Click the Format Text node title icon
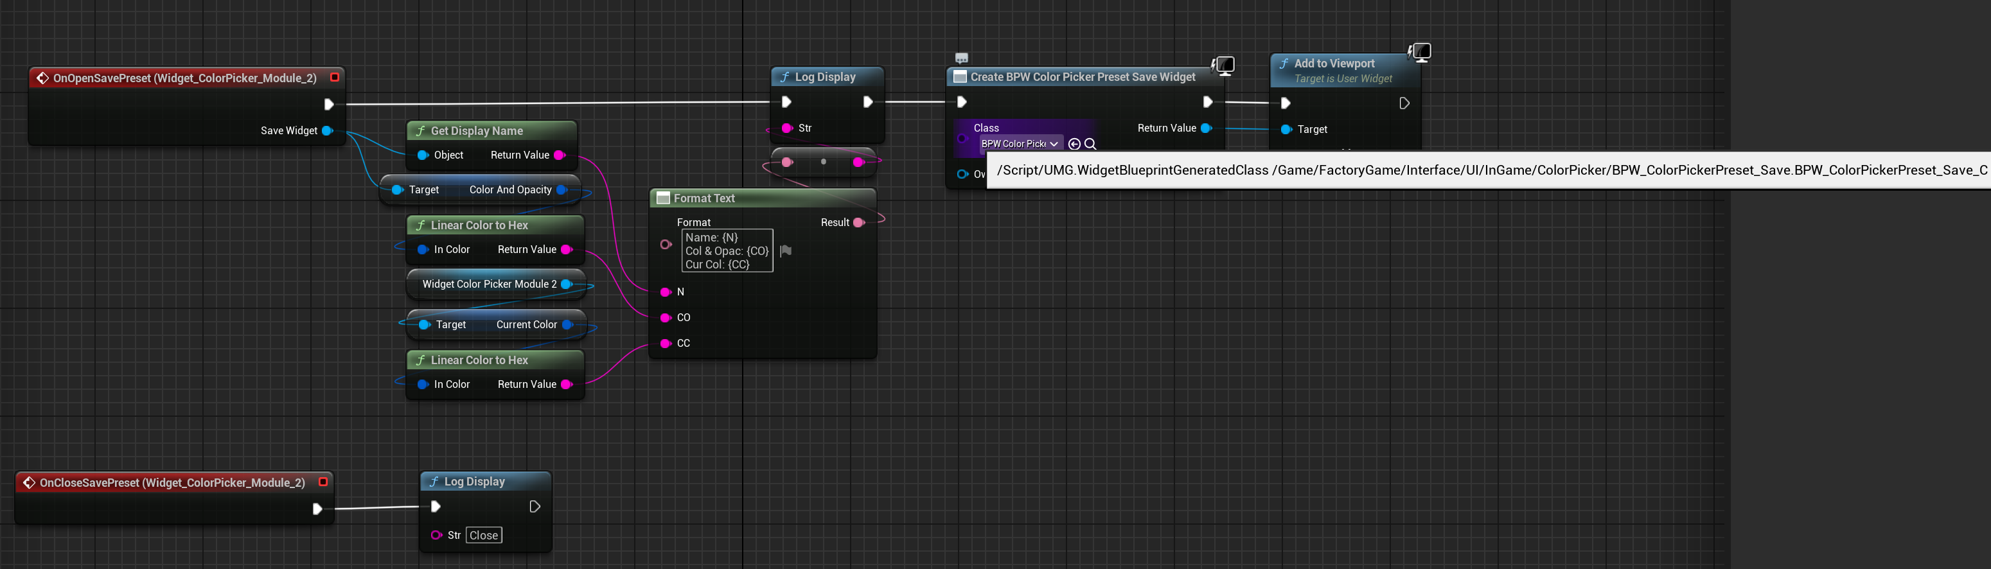The height and width of the screenshot is (569, 1991). pyautogui.click(x=662, y=198)
